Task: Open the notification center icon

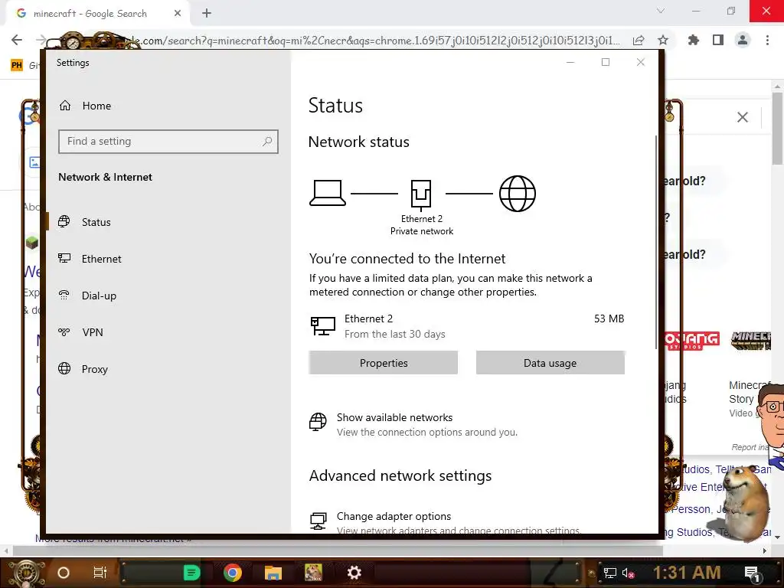Action: pyautogui.click(x=753, y=574)
